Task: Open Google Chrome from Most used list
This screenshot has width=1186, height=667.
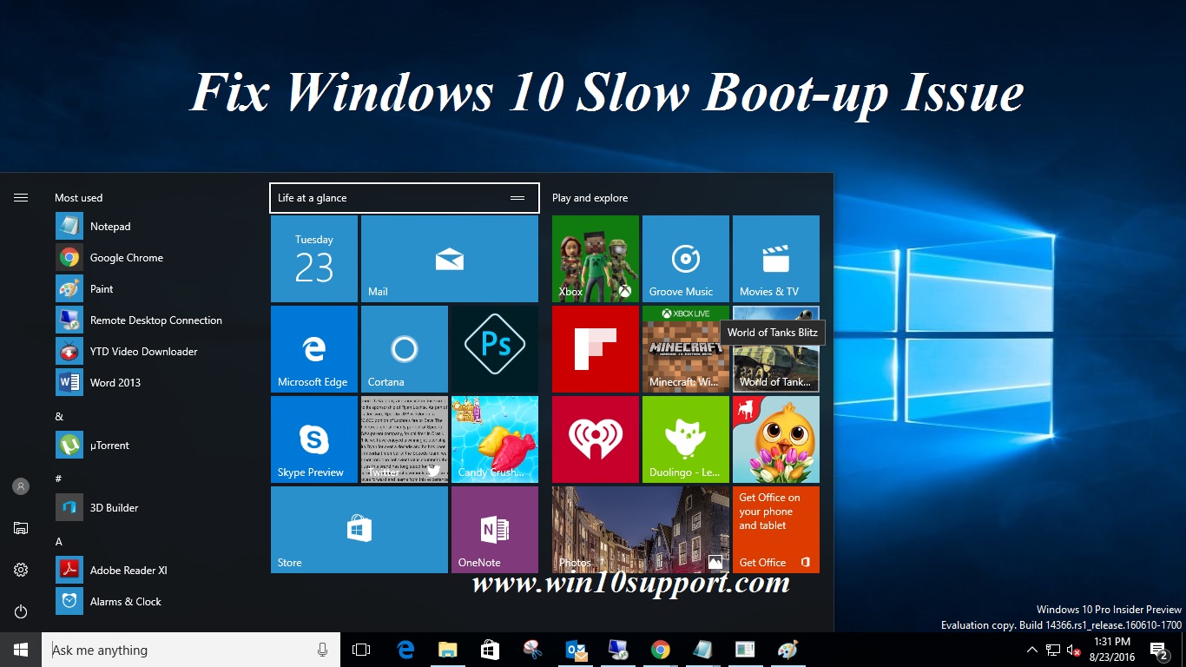Action: click(x=156, y=258)
